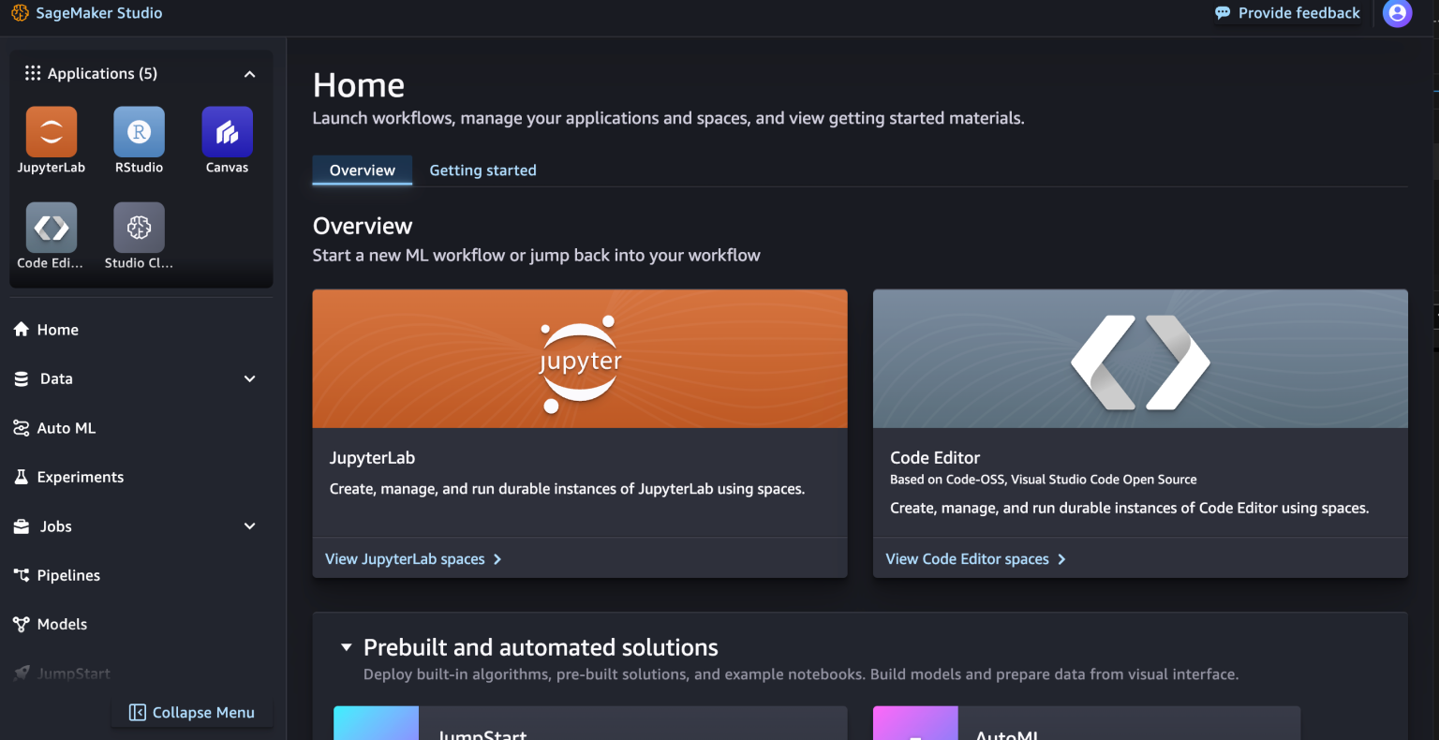Expand the Jobs navigation menu
This screenshot has height=740, width=1439.
click(x=56, y=526)
